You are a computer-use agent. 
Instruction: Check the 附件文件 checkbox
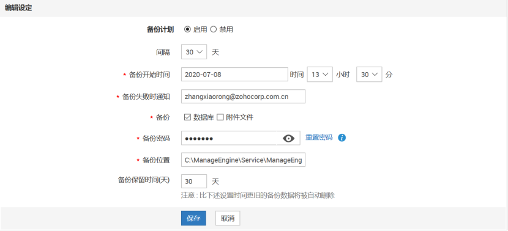click(220, 117)
